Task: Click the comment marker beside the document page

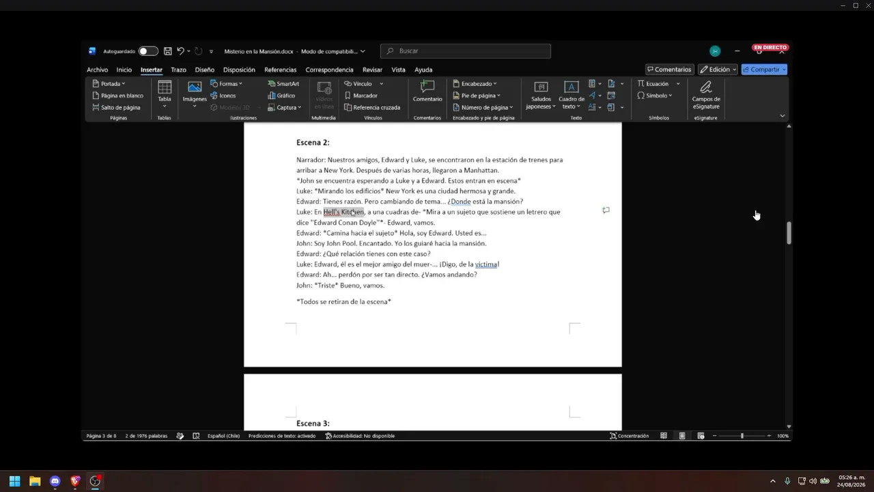Action: point(606,210)
